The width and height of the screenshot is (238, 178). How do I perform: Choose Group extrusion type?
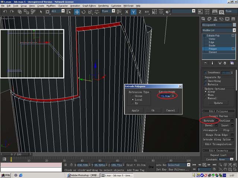point(133,96)
